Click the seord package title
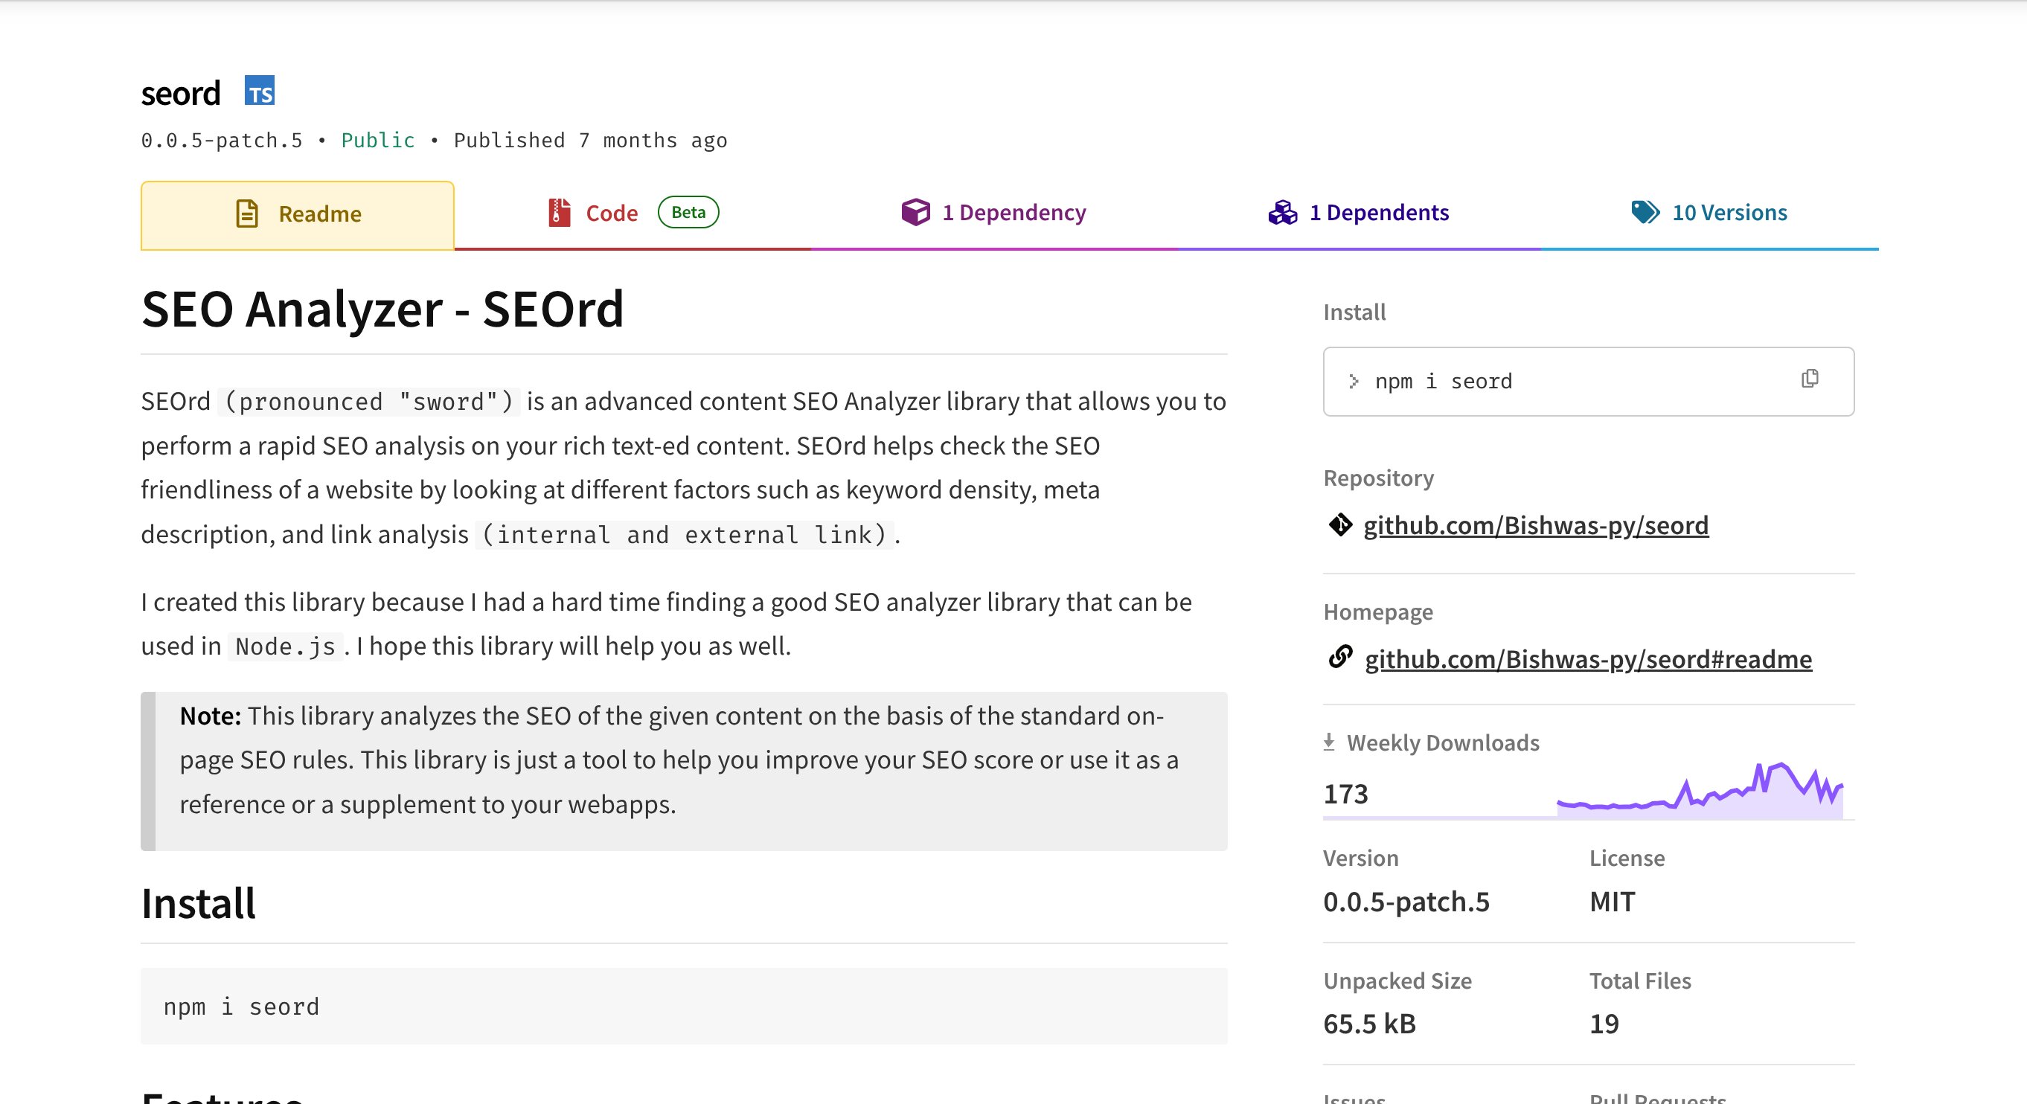The height and width of the screenshot is (1104, 2027). (180, 92)
